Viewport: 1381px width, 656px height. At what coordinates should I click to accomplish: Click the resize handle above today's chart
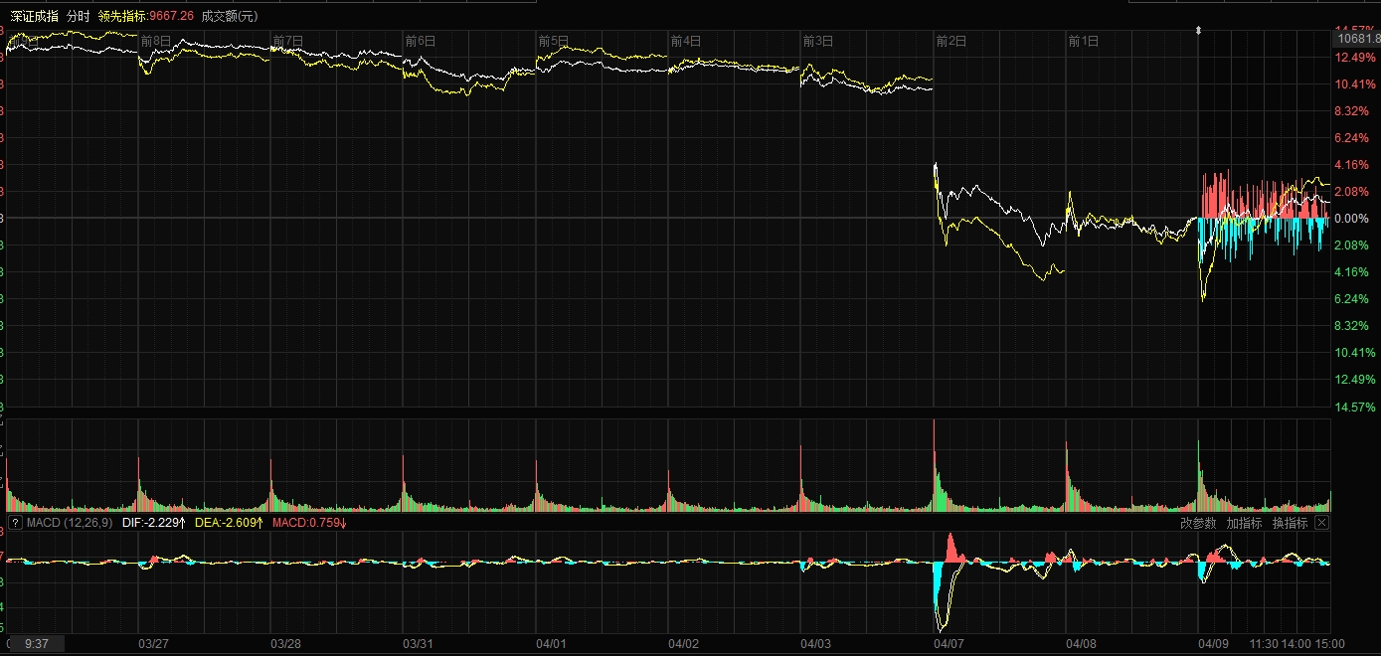click(x=1198, y=31)
